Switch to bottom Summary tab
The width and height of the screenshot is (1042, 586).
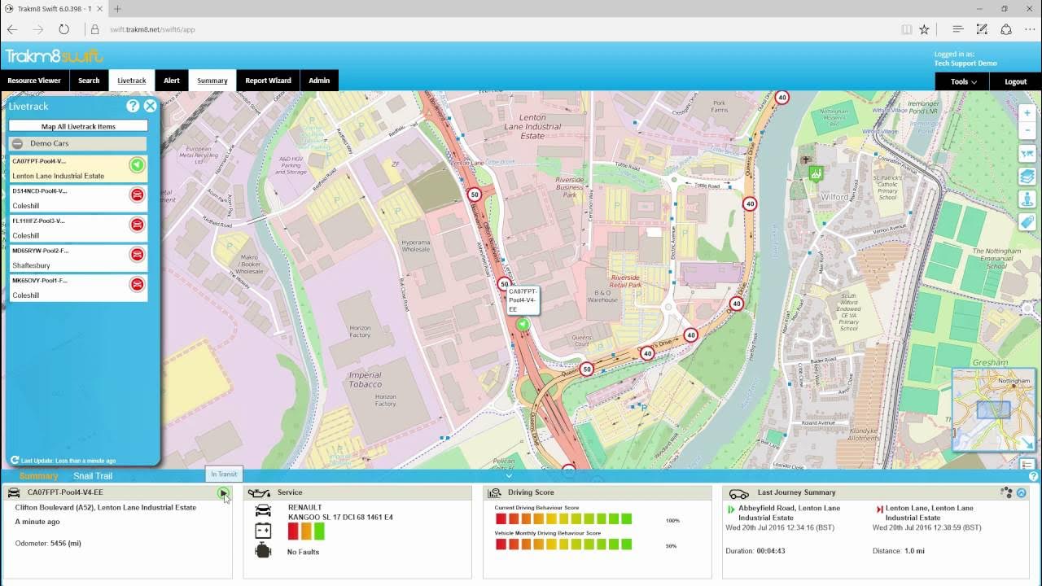pos(39,476)
